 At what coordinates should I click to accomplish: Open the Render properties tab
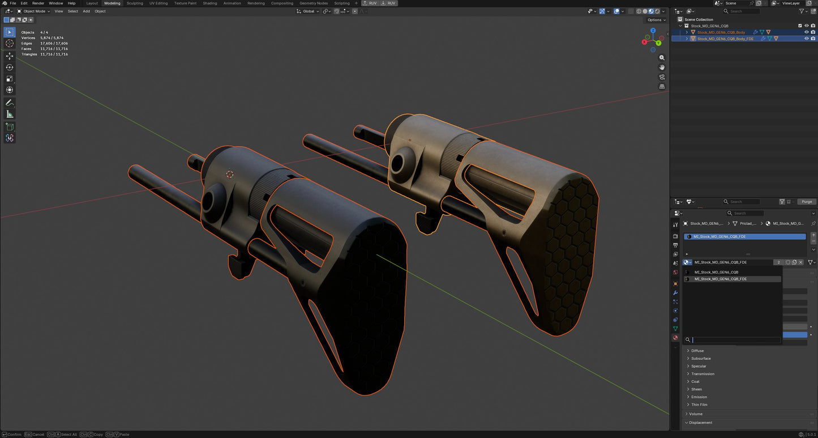(675, 236)
